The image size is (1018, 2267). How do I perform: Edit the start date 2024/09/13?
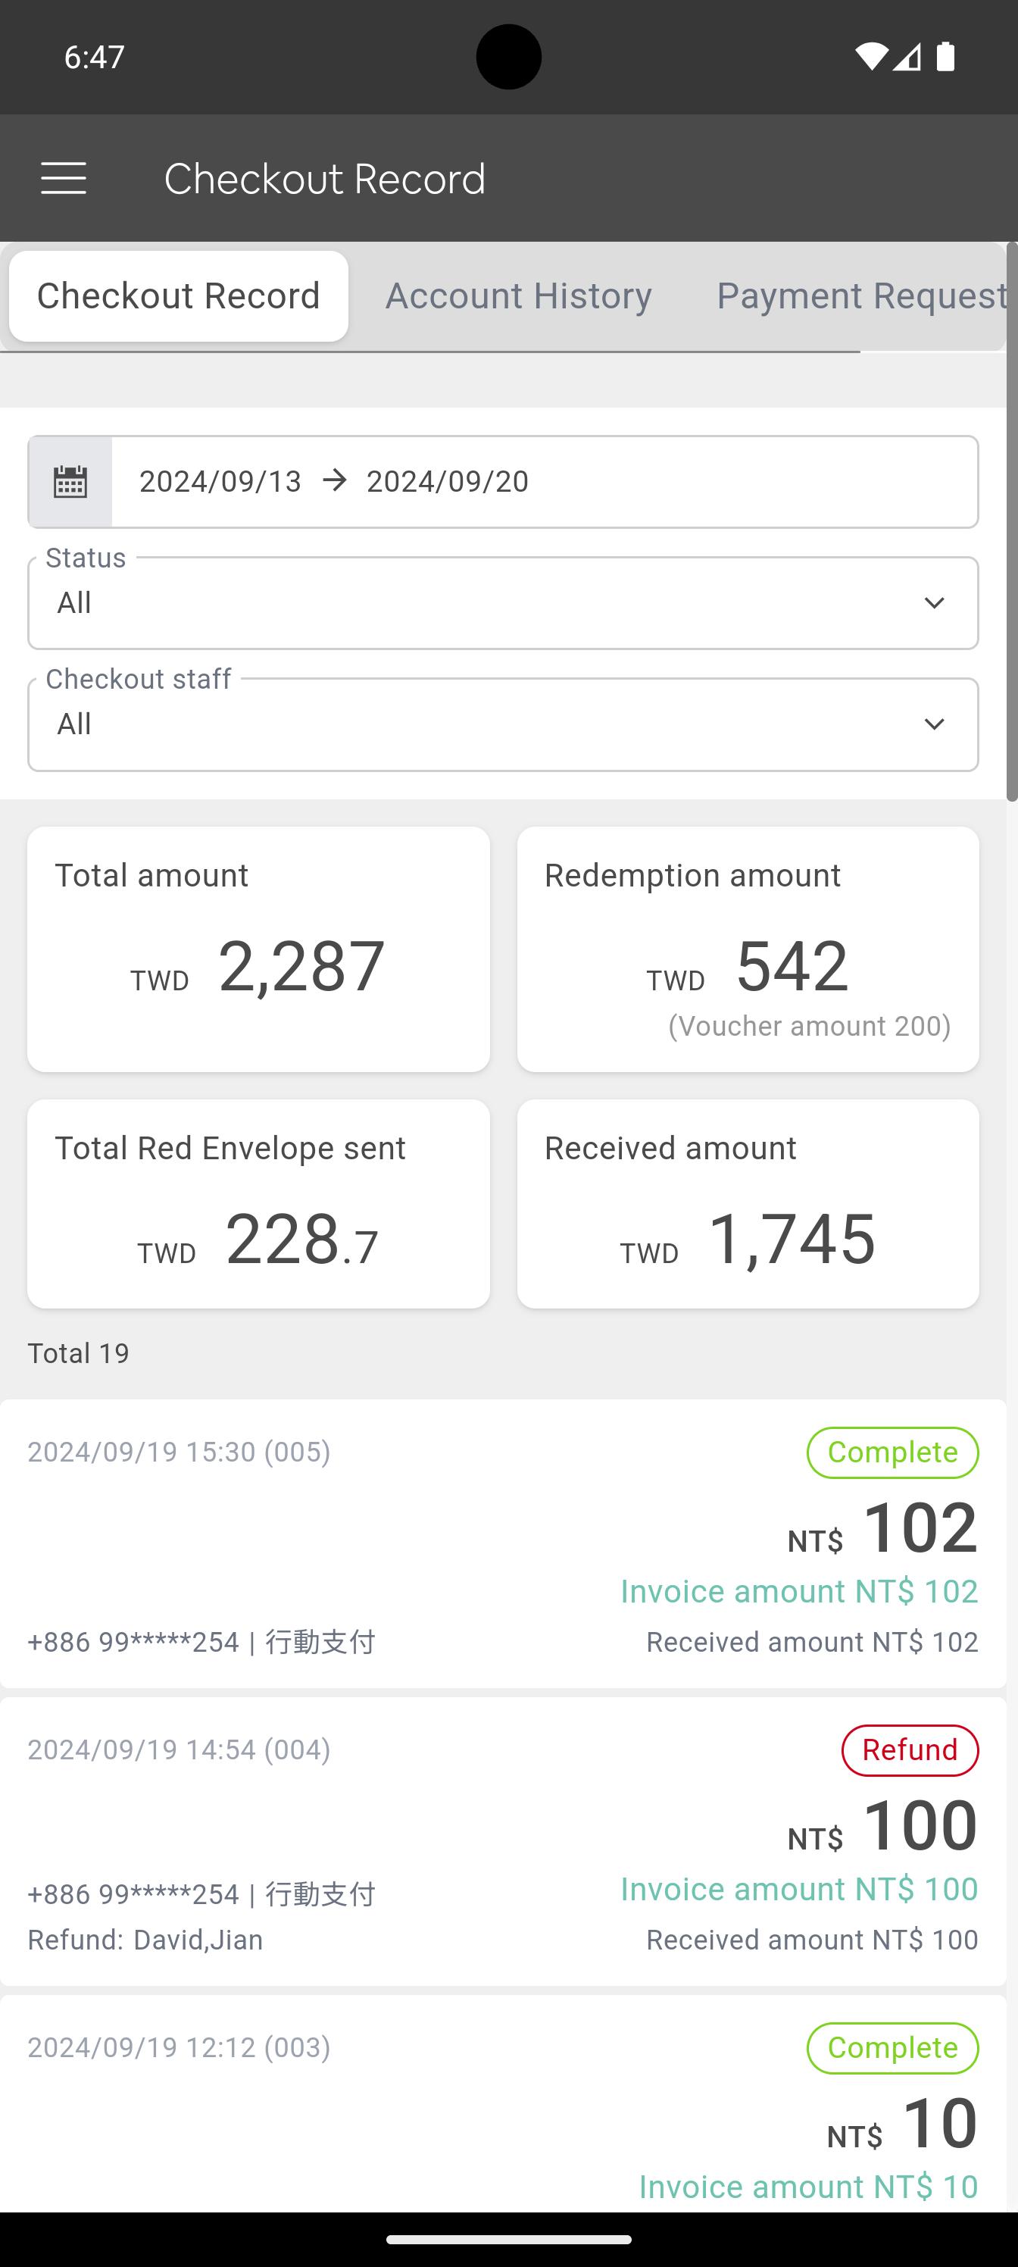(220, 481)
